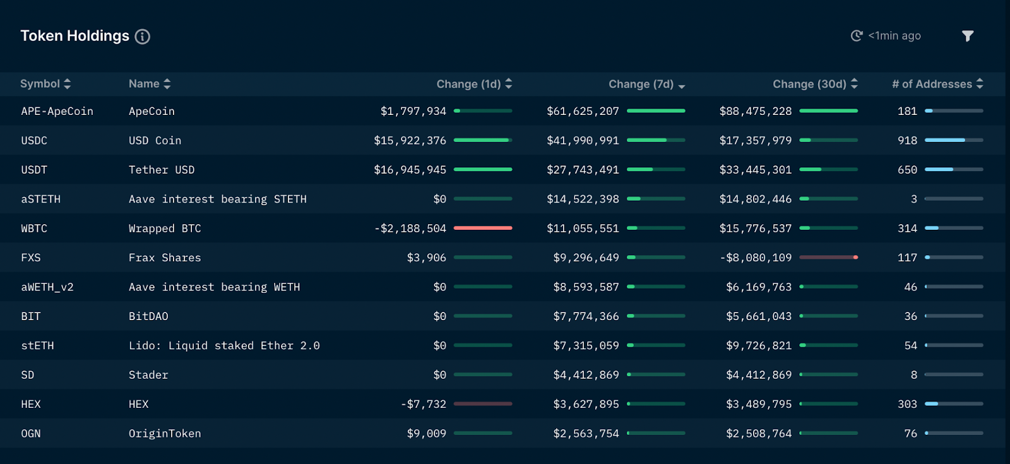
Task: Sort by Change (1d) arrows
Action: tap(509, 84)
